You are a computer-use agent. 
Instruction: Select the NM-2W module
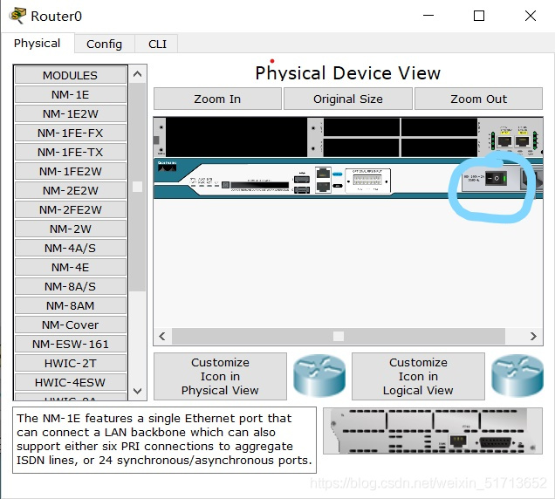(71, 229)
